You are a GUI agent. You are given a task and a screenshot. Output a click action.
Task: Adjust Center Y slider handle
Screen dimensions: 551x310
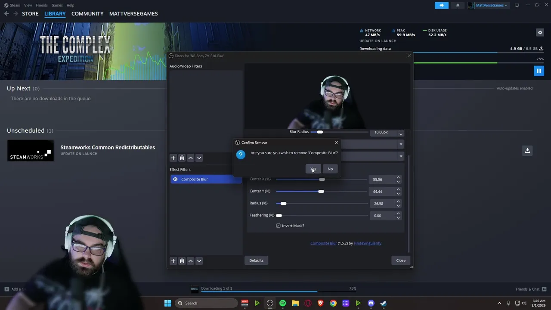tap(321, 191)
